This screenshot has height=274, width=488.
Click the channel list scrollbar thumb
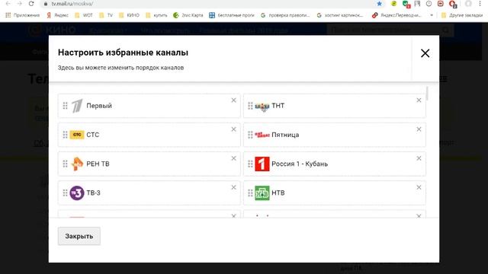point(427,94)
